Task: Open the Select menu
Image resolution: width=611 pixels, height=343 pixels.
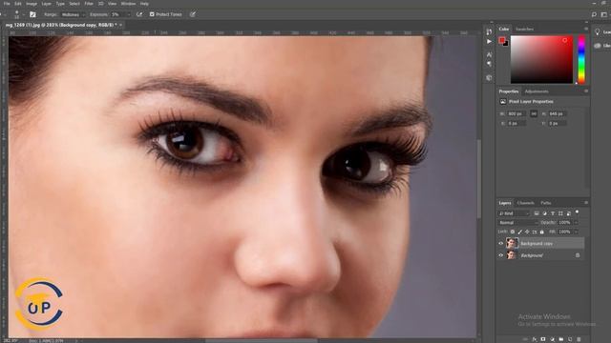Action: 74,4
